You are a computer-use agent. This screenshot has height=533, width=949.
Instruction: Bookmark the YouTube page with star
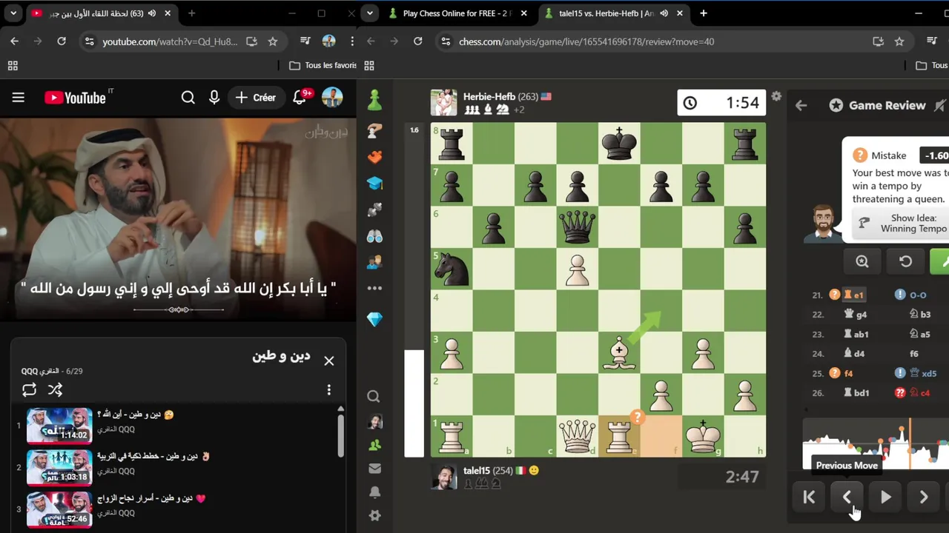click(273, 41)
